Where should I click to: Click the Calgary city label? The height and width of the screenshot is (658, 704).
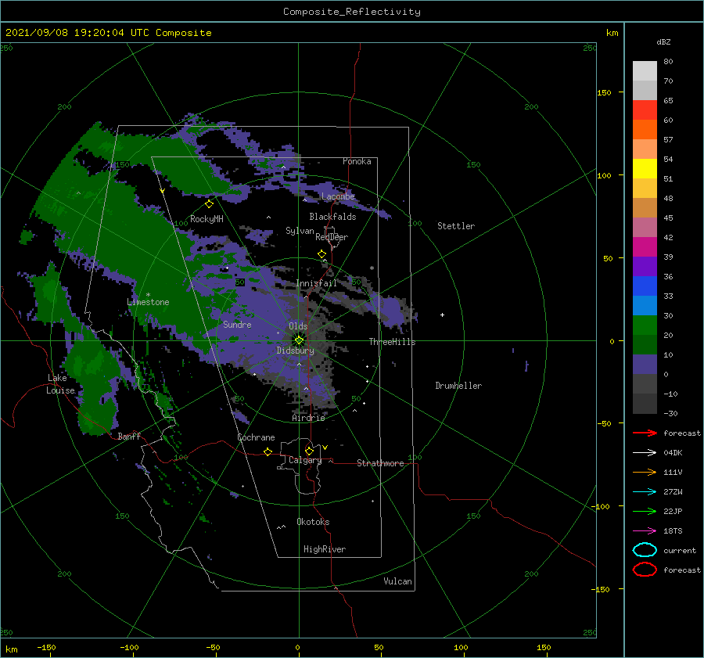click(x=305, y=460)
